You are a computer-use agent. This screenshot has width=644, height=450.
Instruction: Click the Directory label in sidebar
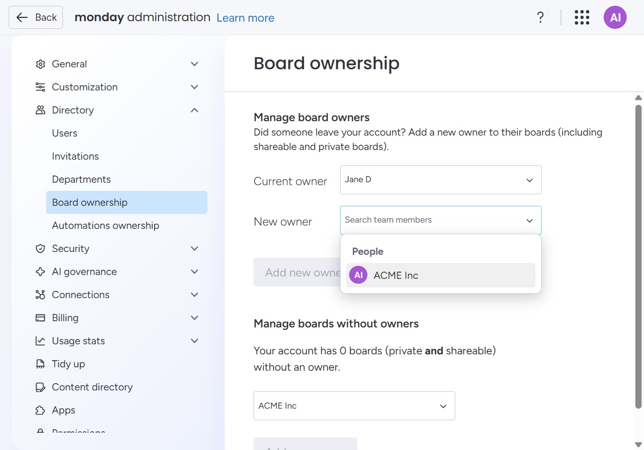73,110
